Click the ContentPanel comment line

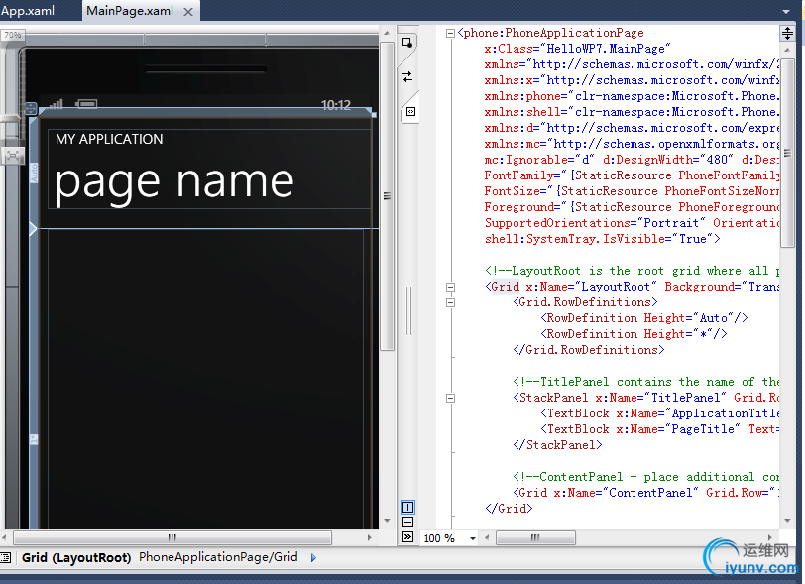[x=645, y=477]
